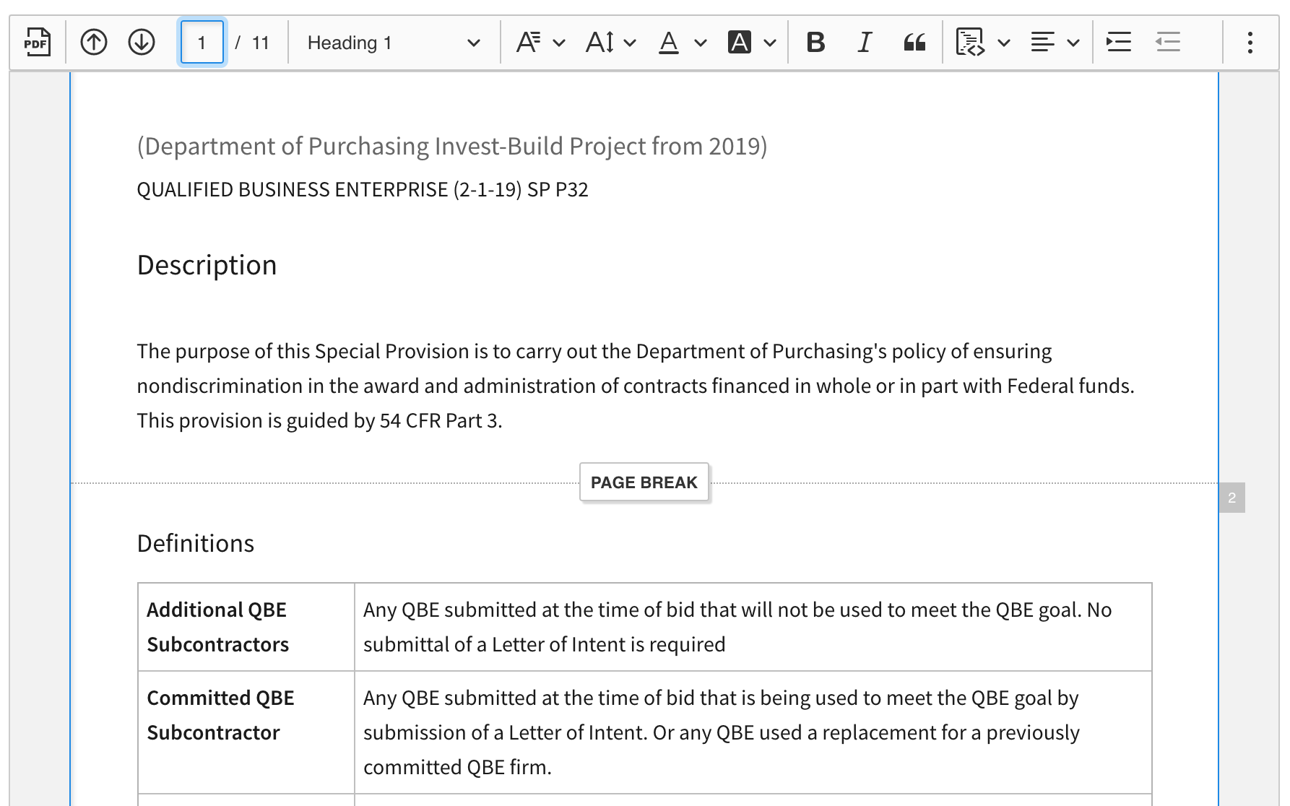
Task: Click the Department of Purchasing title line
Action: [452, 146]
